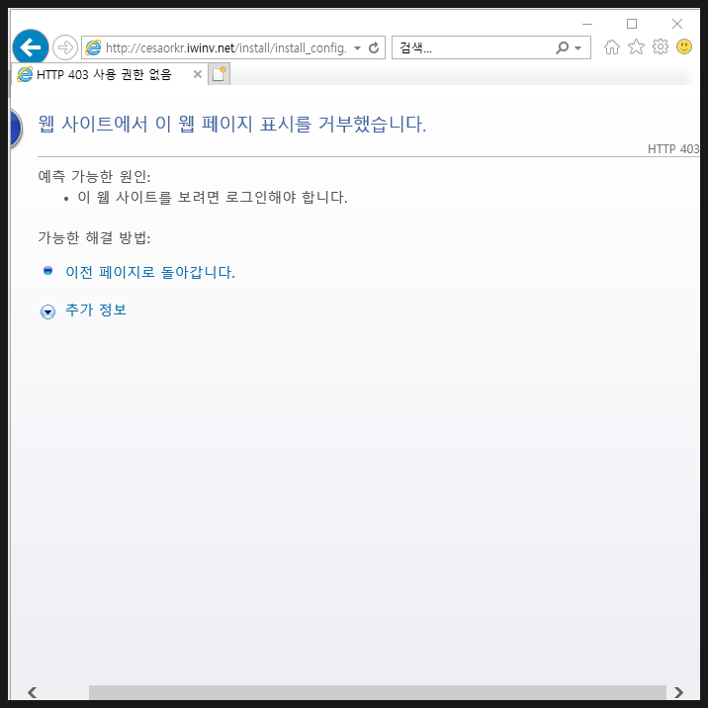This screenshot has width=708, height=708.
Task: Go back with the blue back arrow
Action: [x=31, y=46]
